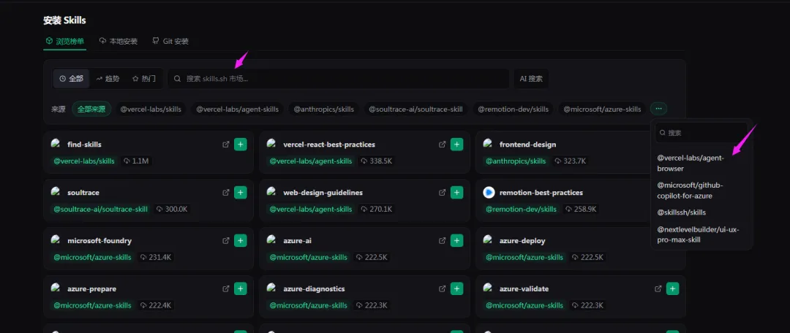This screenshot has width=790, height=333.
Task: Open @anthropics/skills tag on frontend-design card
Action: point(516,161)
